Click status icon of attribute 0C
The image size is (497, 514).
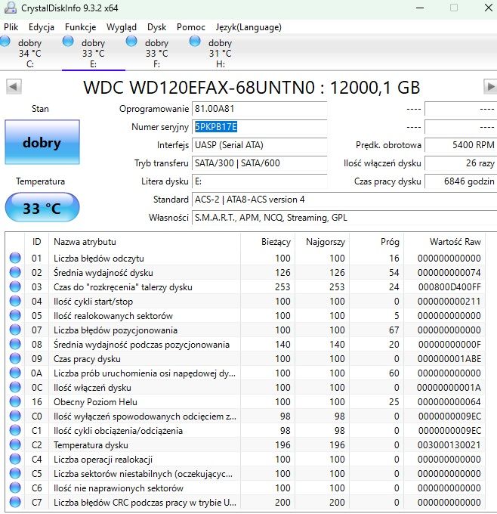point(15,388)
